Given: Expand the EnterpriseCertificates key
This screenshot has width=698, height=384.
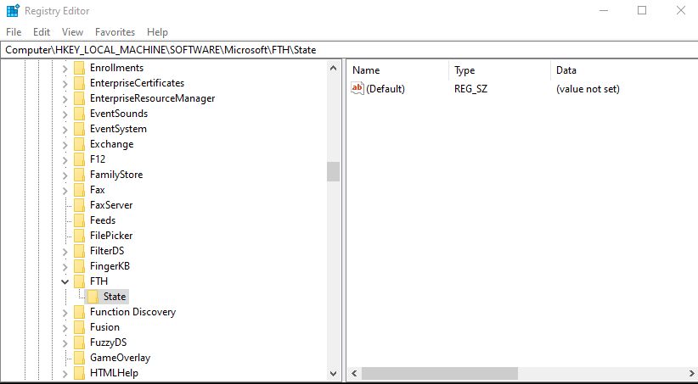Looking at the screenshot, I should [x=65, y=83].
